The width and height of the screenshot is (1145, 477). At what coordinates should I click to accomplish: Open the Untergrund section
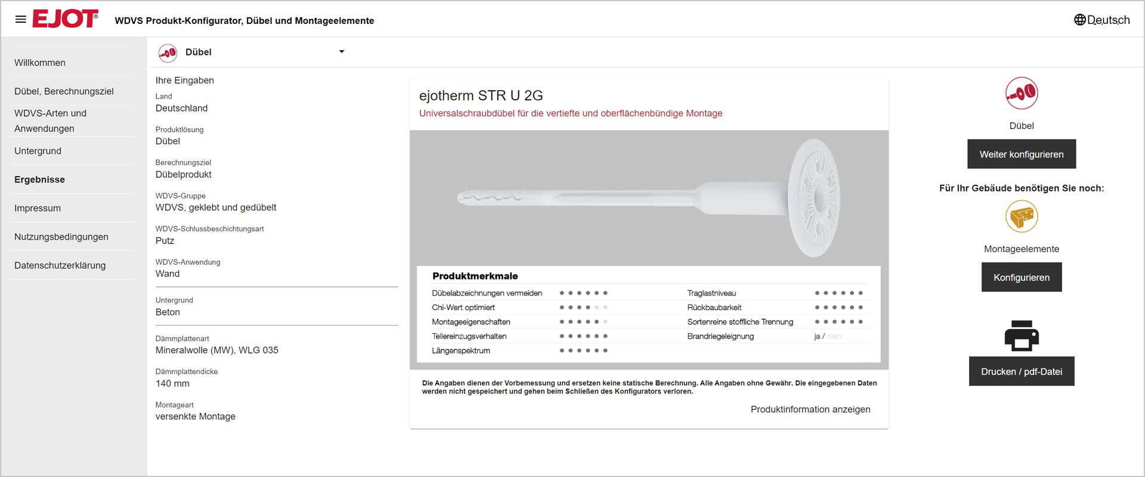pyautogui.click(x=38, y=151)
